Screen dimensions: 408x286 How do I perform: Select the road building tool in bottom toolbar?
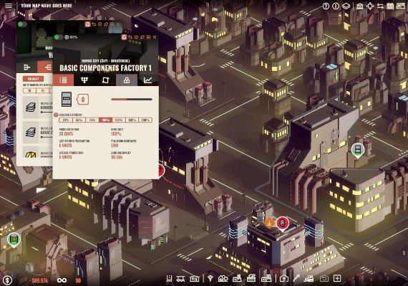point(169,279)
